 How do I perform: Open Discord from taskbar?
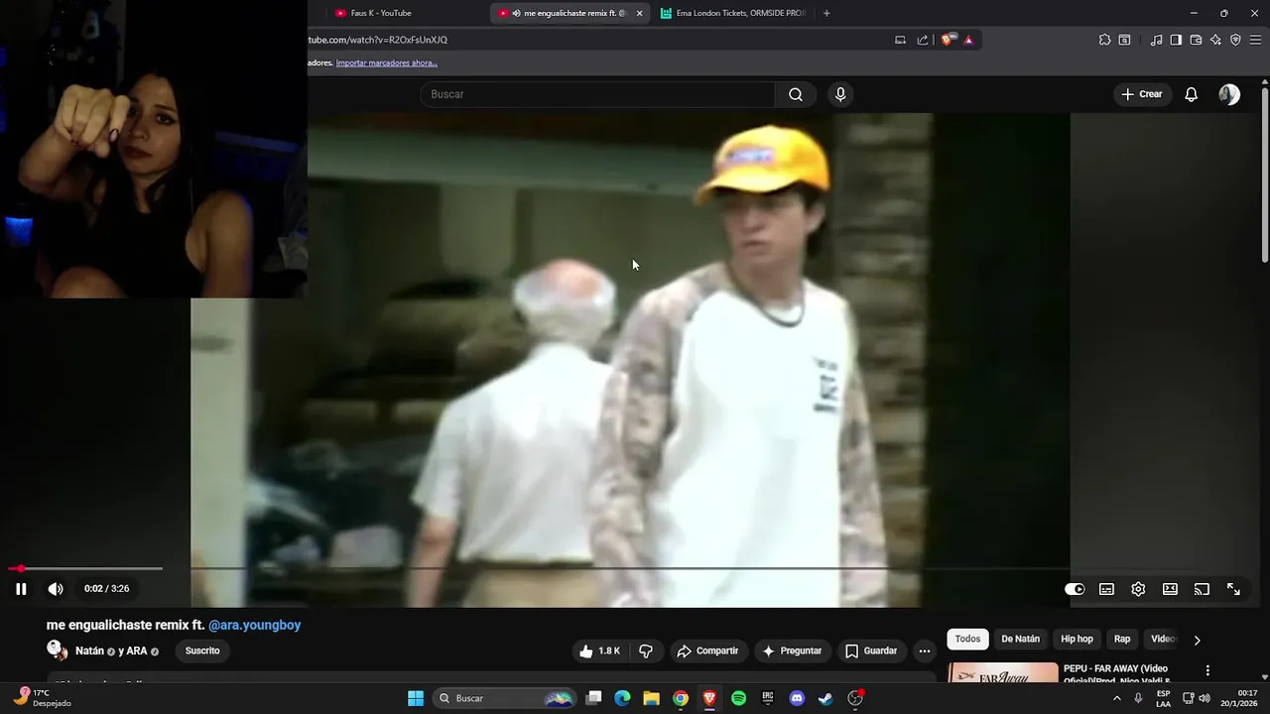pos(797,698)
